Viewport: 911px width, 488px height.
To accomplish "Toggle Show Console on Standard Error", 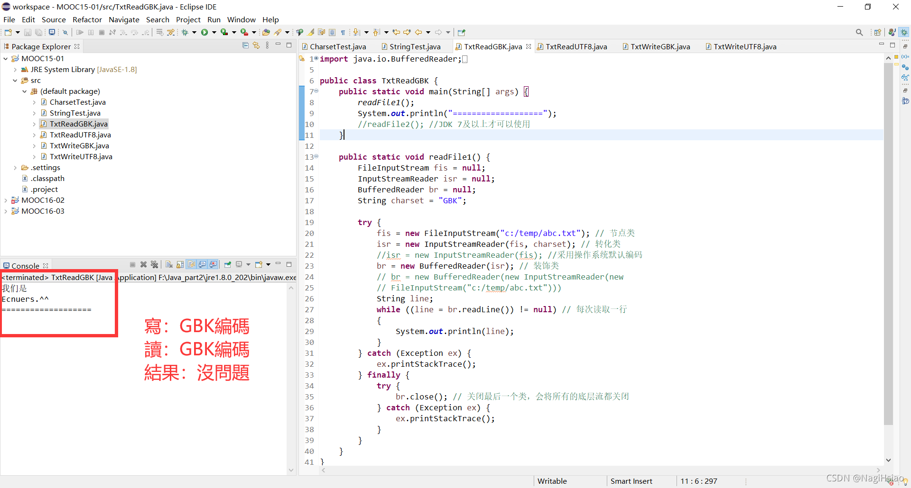I will click(214, 264).
